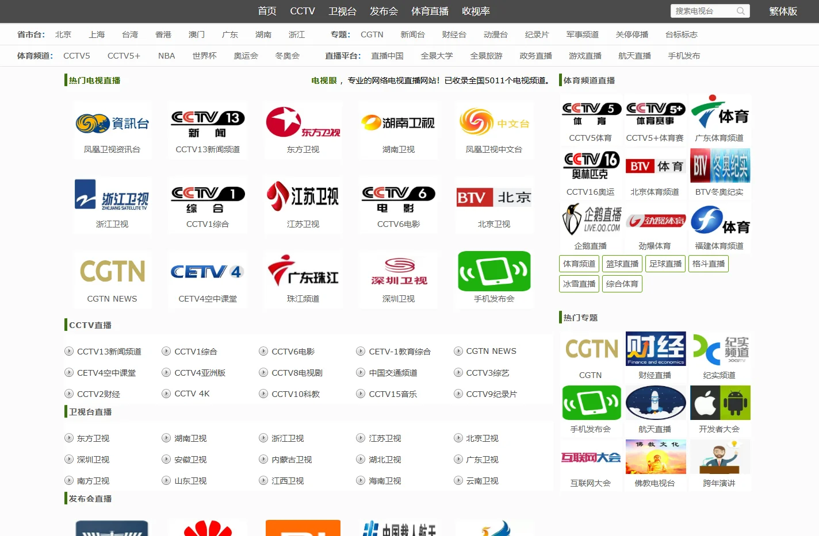Open the 内蒙古卫视 list link
Viewport: 819px width, 536px height.
[292, 460]
